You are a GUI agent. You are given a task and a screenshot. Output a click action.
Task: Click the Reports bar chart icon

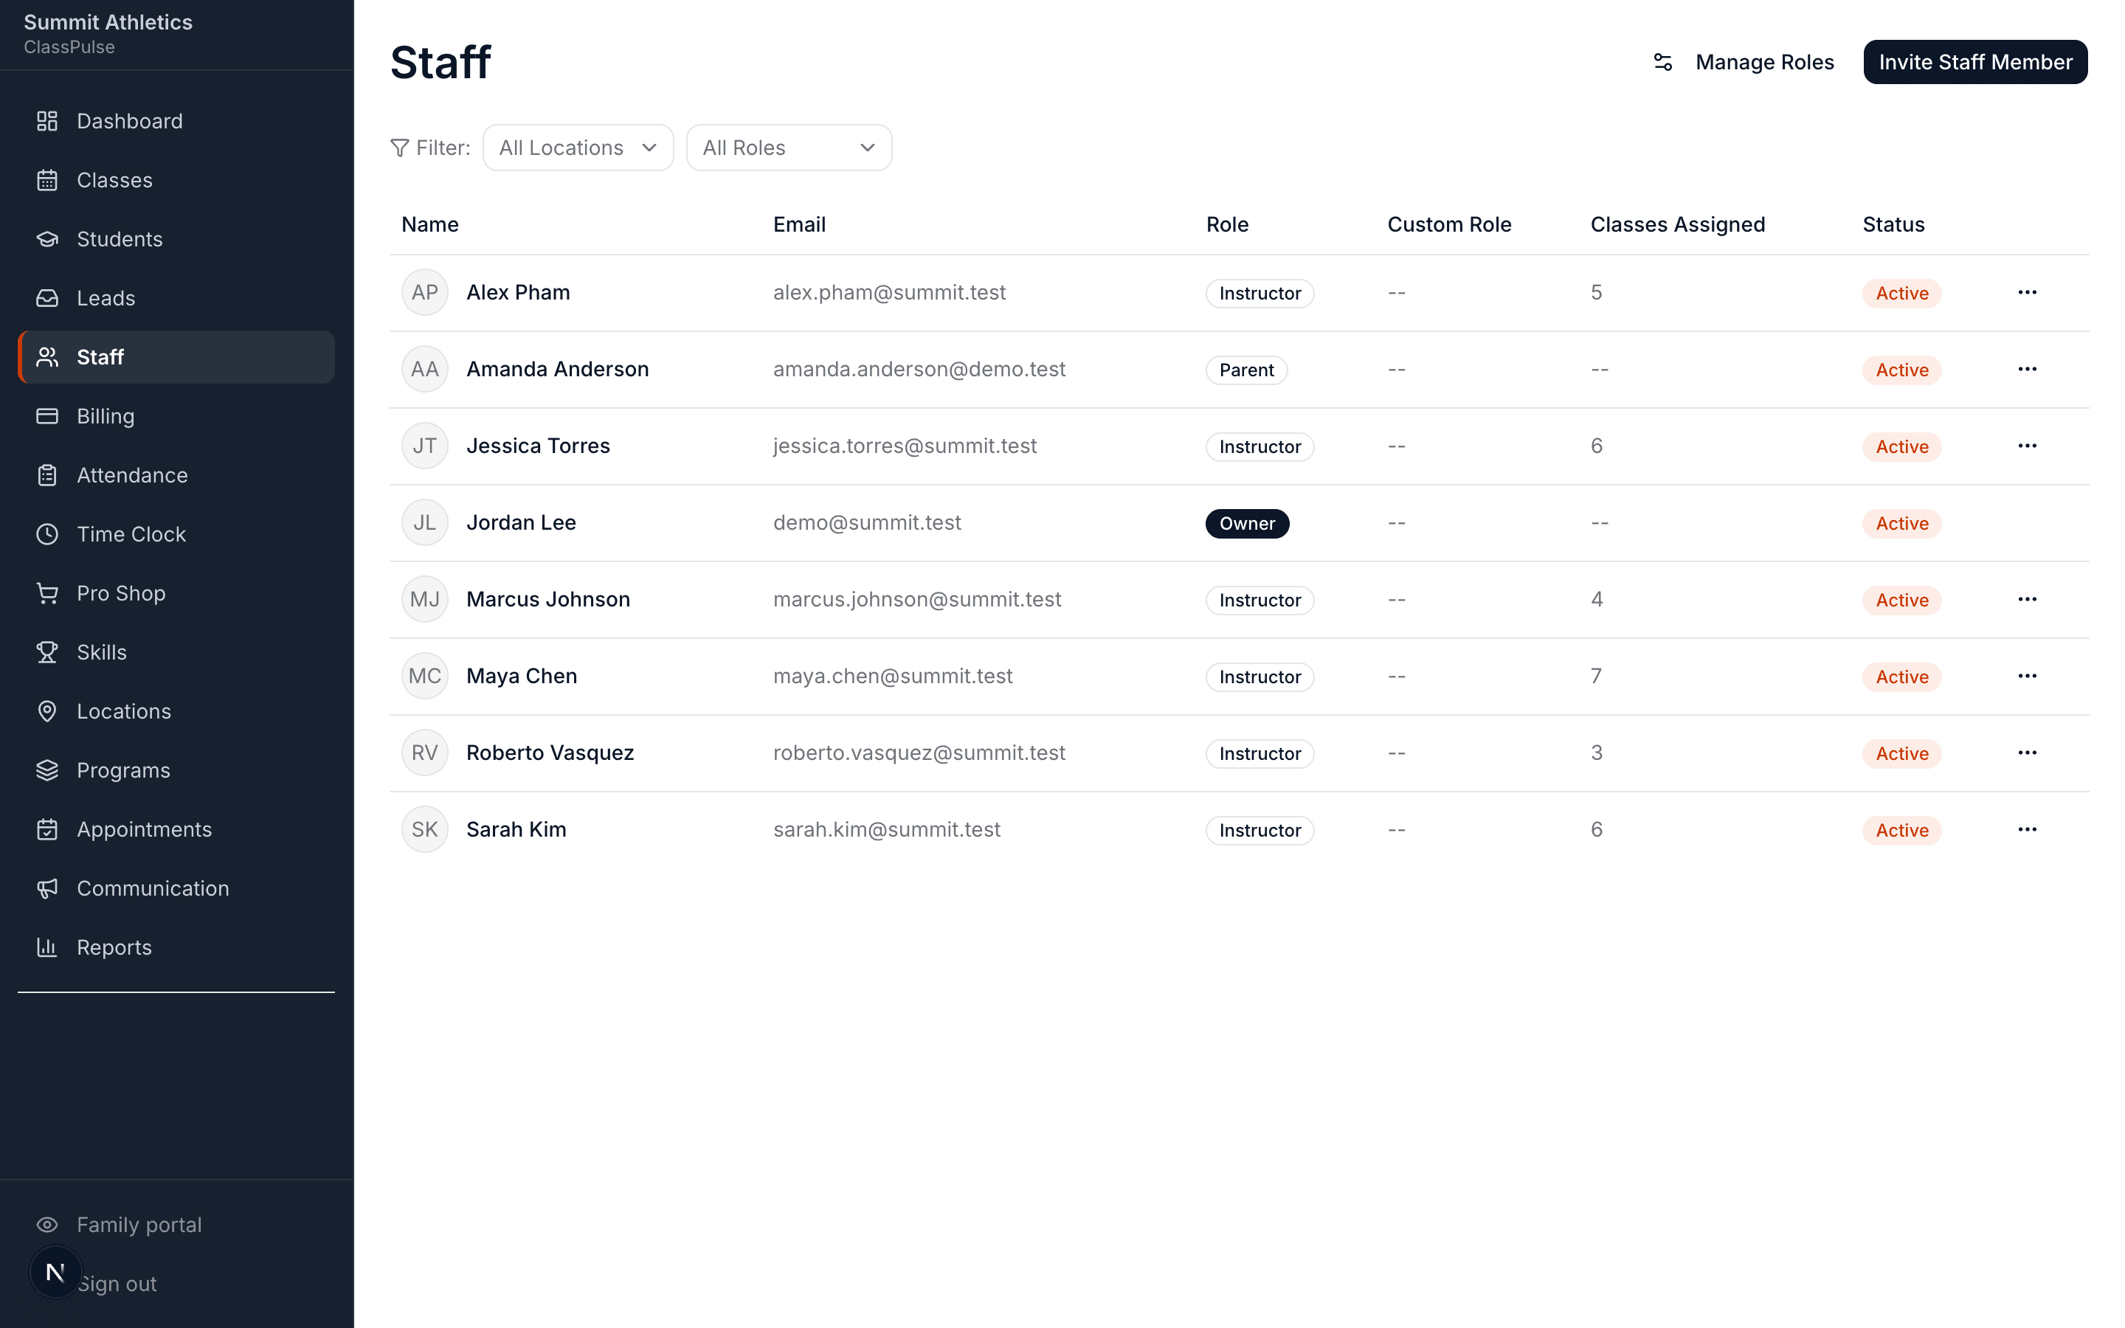pyautogui.click(x=47, y=947)
